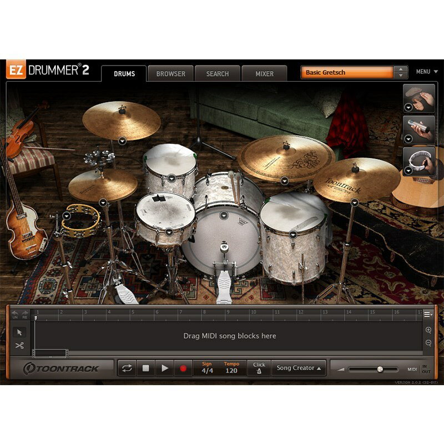Hit the mounted yellow tambourine
444x444 pixels.
pyautogui.click(x=81, y=220)
